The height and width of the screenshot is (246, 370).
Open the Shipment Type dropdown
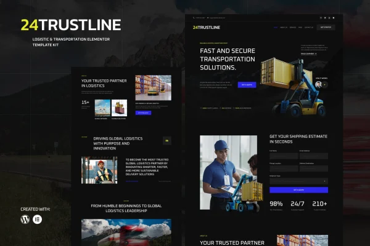click(298, 181)
